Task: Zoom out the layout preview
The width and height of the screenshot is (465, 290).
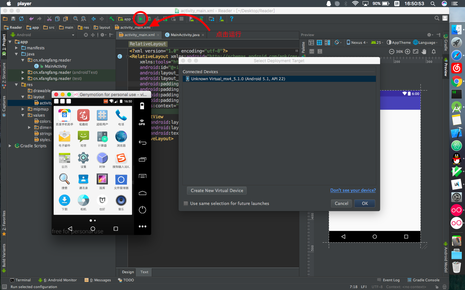Action: (x=391, y=52)
